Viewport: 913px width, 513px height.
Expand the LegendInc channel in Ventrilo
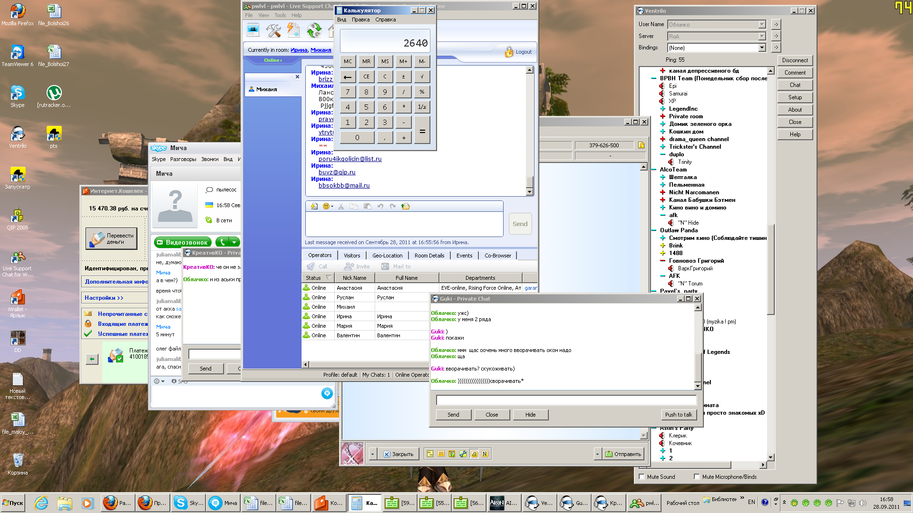[662, 109]
